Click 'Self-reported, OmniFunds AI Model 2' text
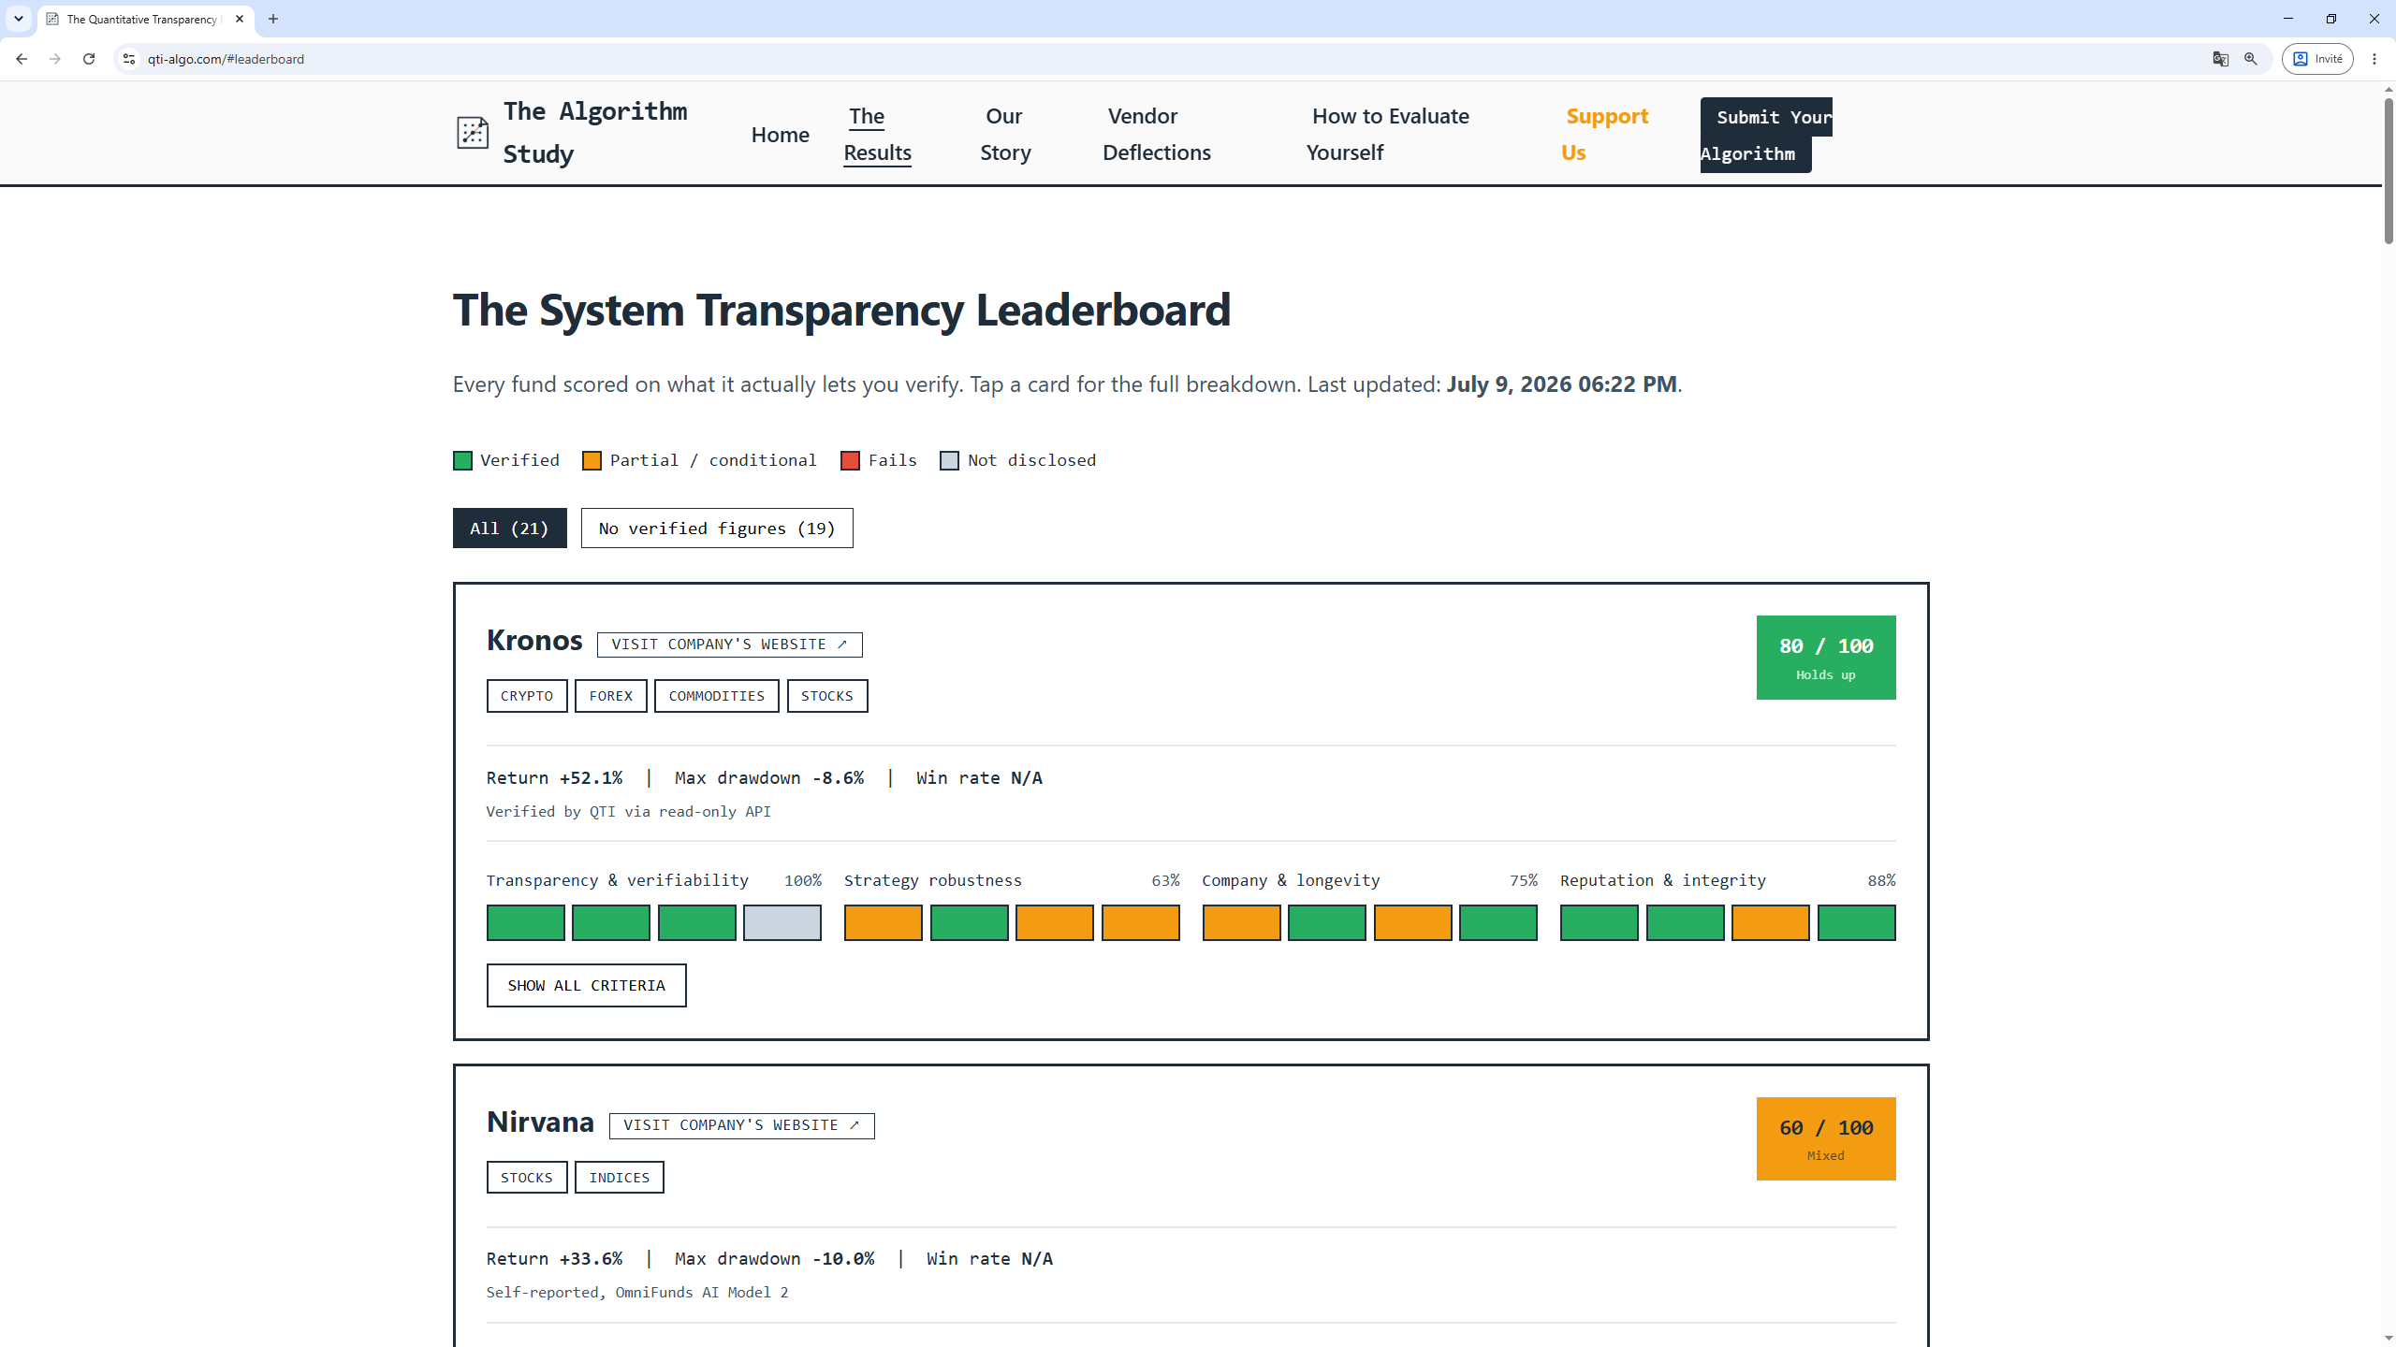The height and width of the screenshot is (1347, 2396). (x=637, y=1293)
